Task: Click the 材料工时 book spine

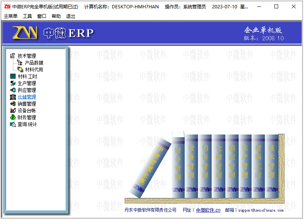Action: coord(258,166)
